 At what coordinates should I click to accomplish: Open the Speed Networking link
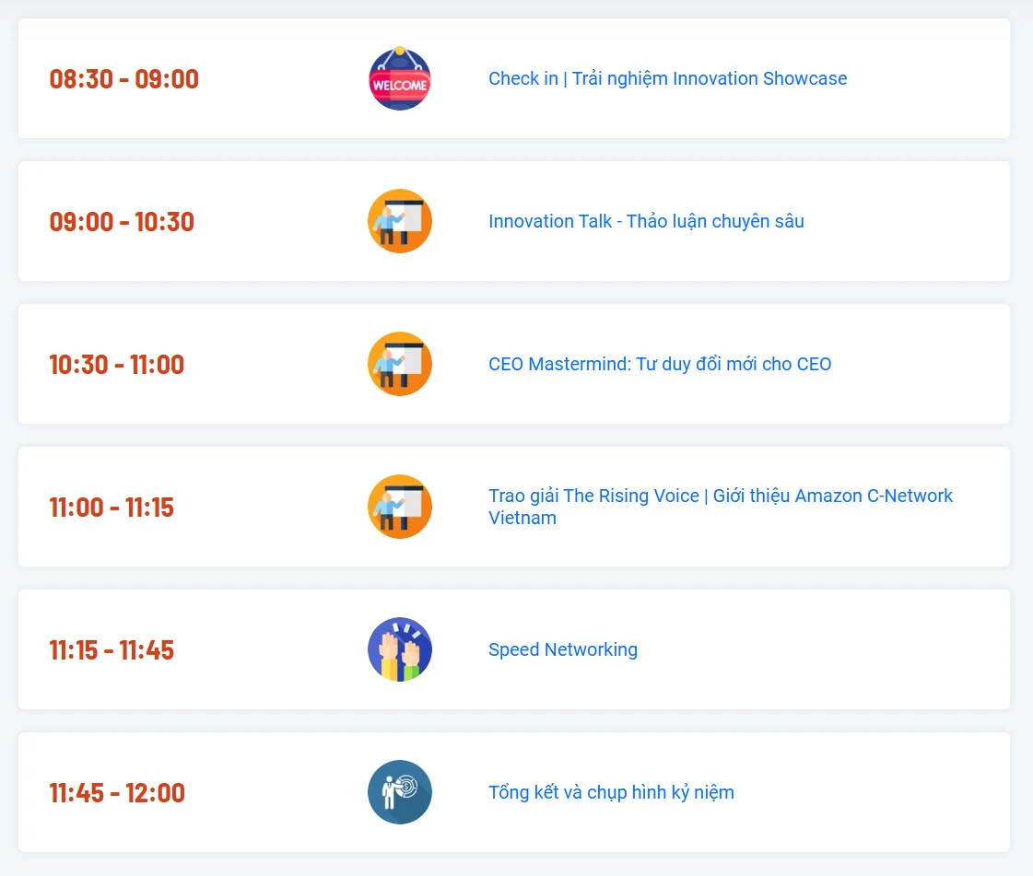point(562,649)
